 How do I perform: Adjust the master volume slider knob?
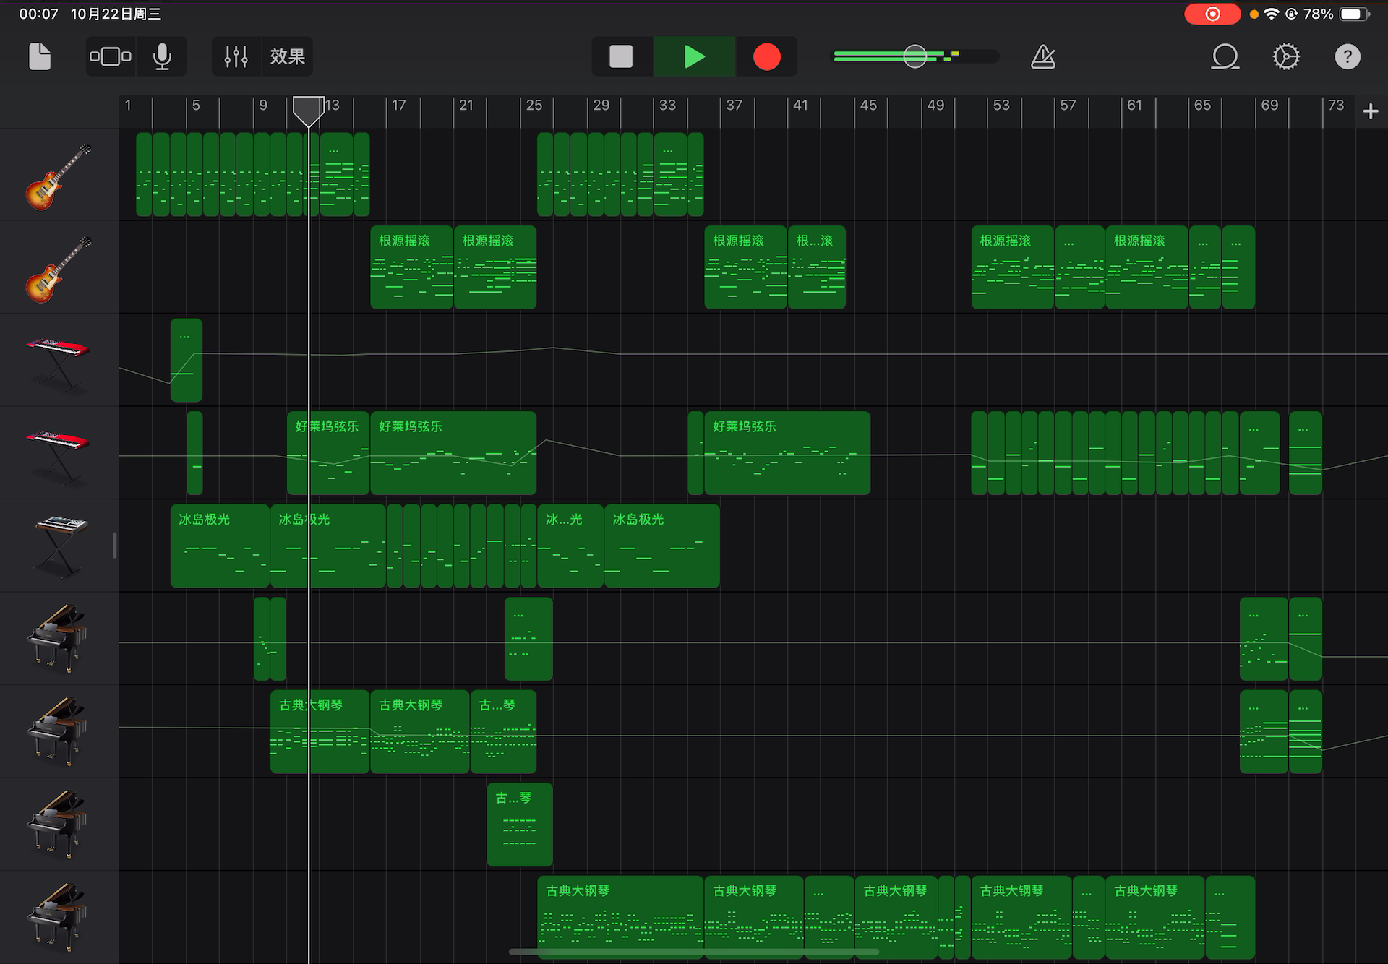coord(914,56)
